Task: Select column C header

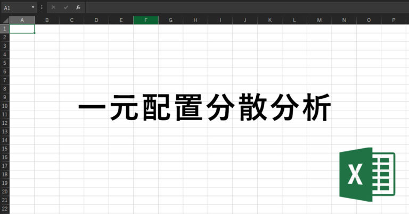Action: pos(71,20)
